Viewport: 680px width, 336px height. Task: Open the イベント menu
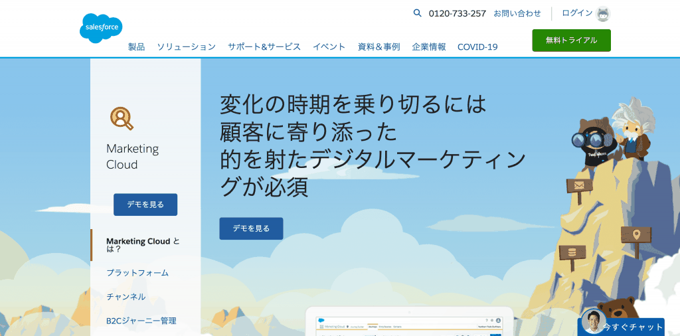(x=329, y=47)
